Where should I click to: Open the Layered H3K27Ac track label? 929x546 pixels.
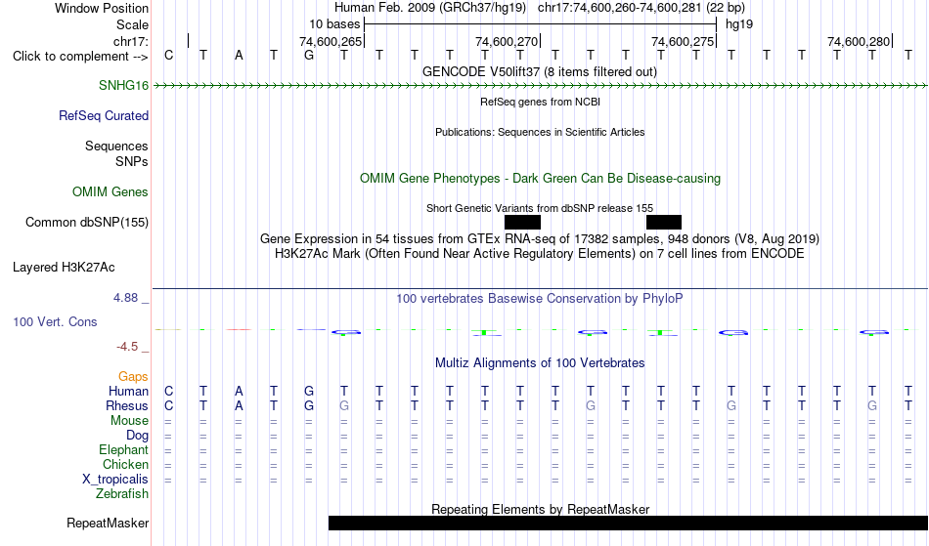click(64, 267)
